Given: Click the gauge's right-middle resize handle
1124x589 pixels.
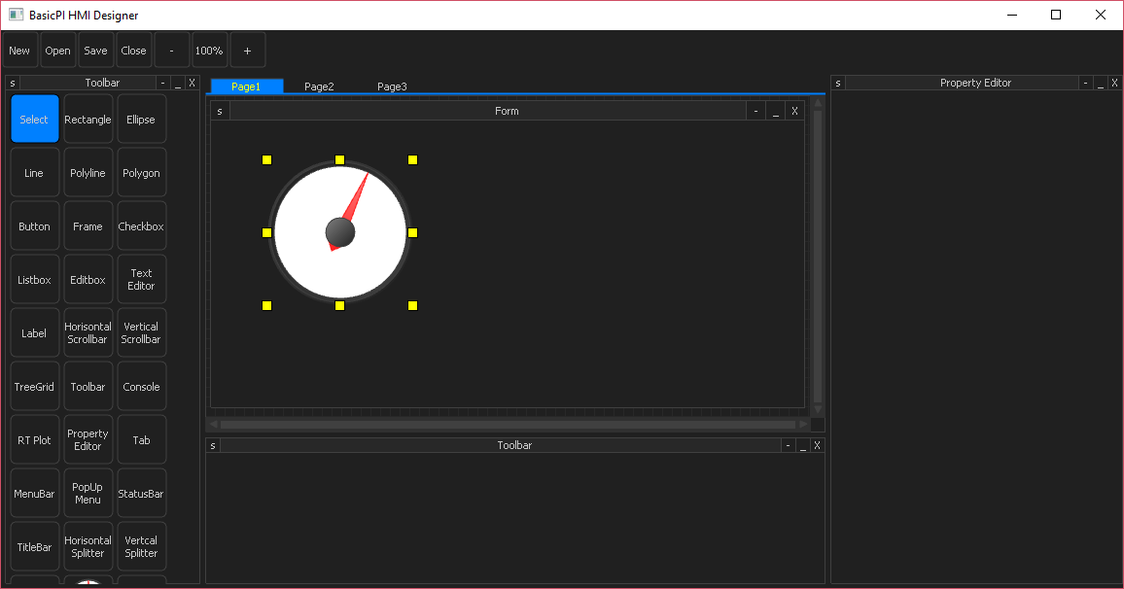Looking at the screenshot, I should 413,233.
